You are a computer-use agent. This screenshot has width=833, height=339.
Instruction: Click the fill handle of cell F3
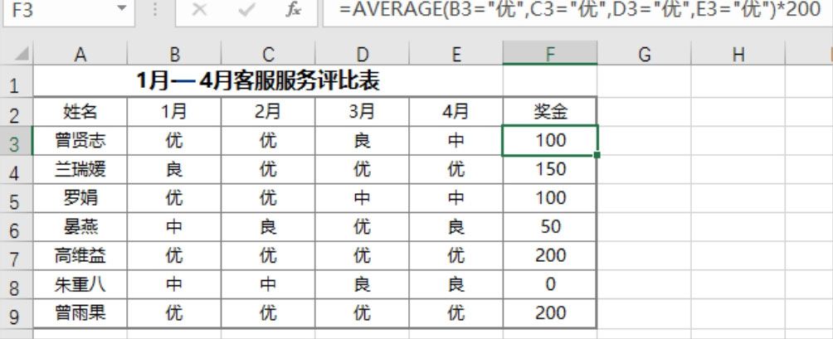pos(597,155)
